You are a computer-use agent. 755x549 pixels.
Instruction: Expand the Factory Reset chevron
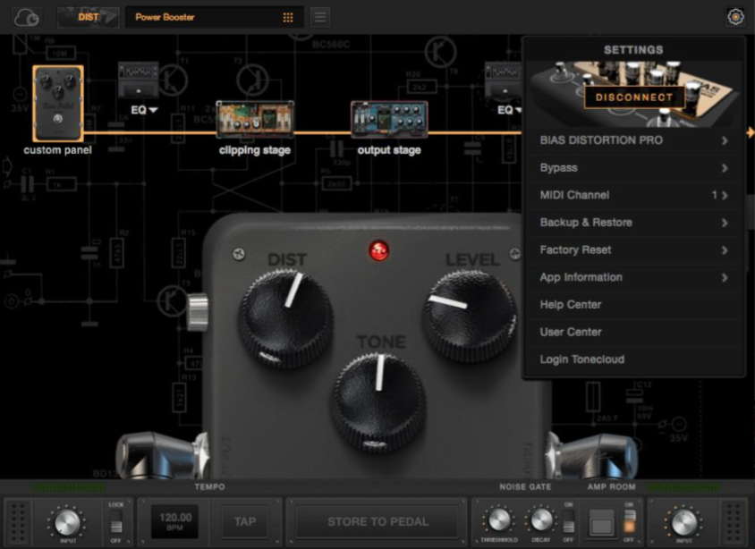725,250
